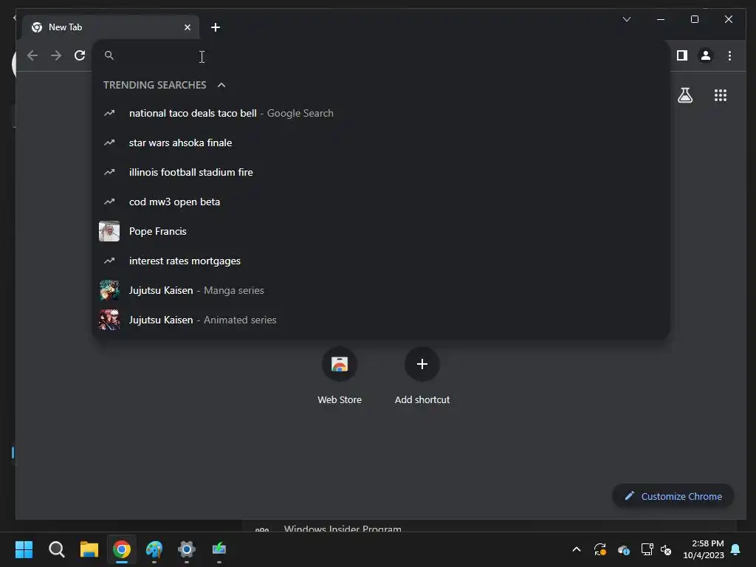Choose suggestion interest rates mortgages
The height and width of the screenshot is (567, 756).
[380, 261]
